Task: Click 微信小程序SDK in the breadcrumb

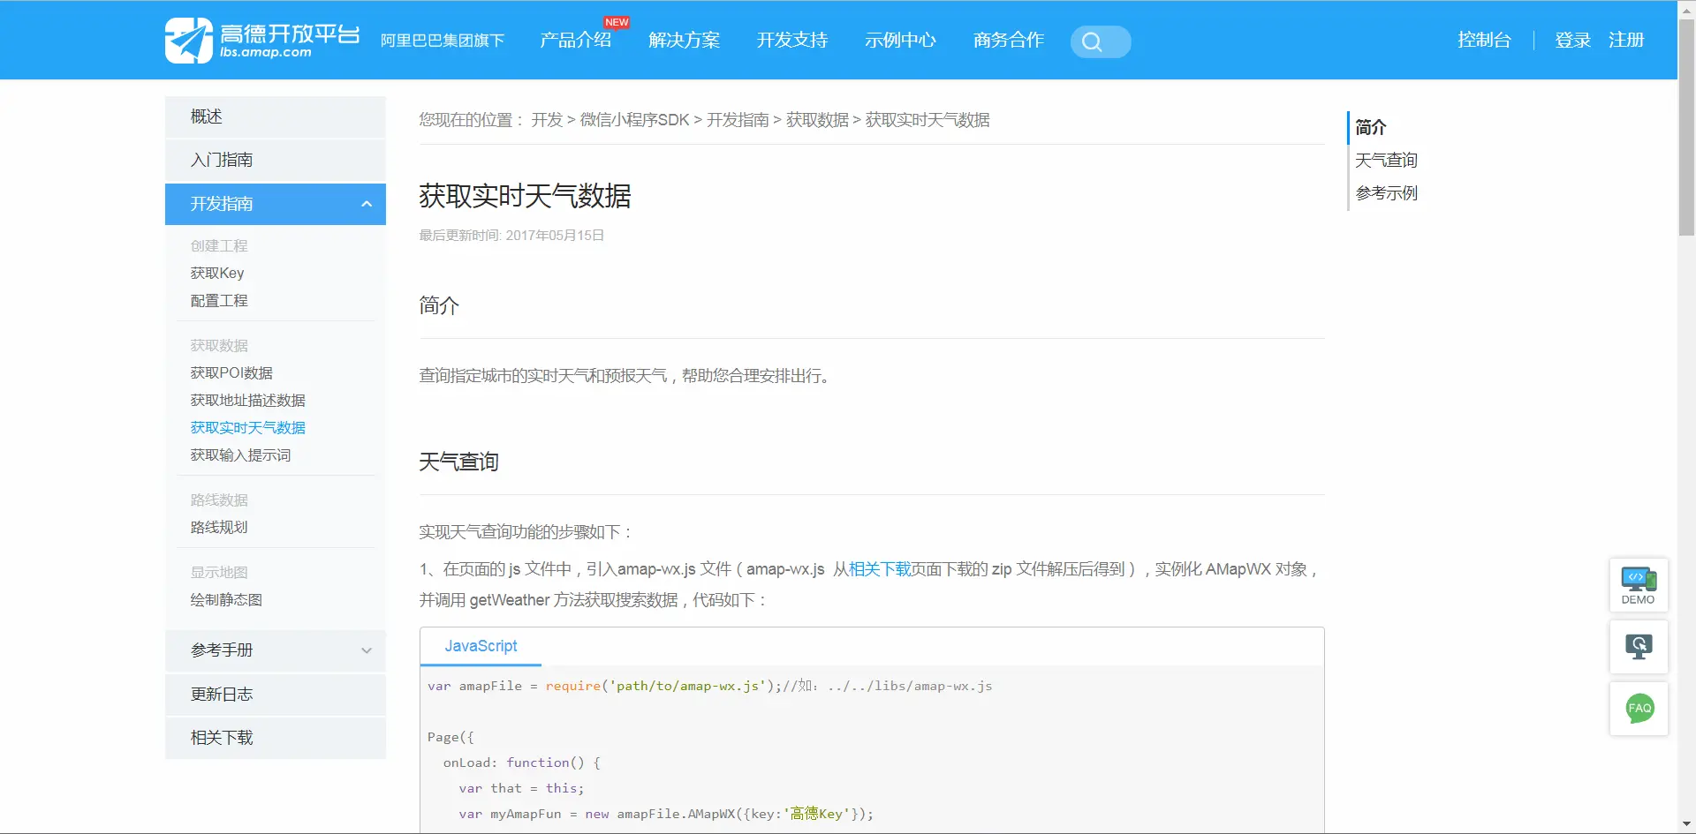Action: (634, 120)
